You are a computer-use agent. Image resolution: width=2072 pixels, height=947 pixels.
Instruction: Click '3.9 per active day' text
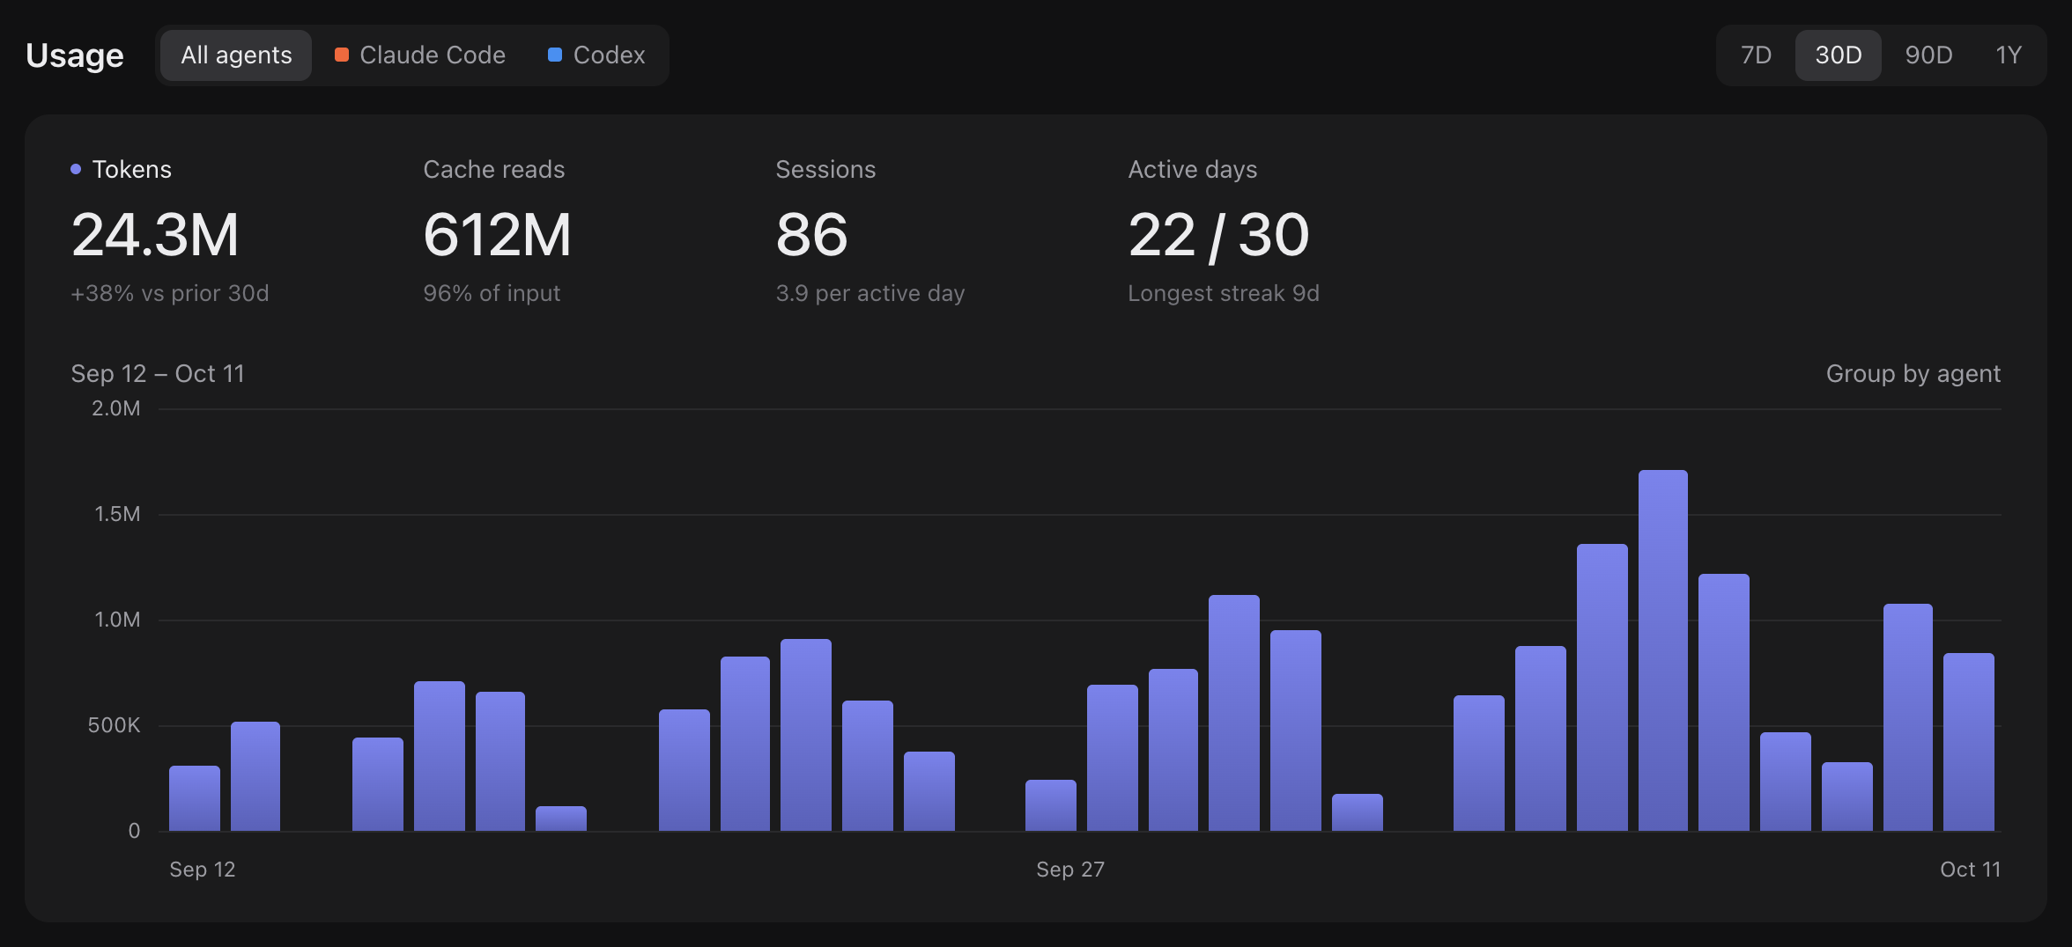[x=869, y=293]
